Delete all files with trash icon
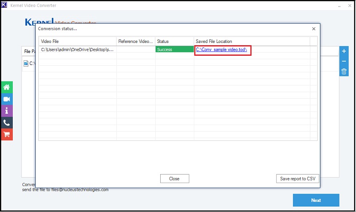The image size is (356, 212). [344, 72]
